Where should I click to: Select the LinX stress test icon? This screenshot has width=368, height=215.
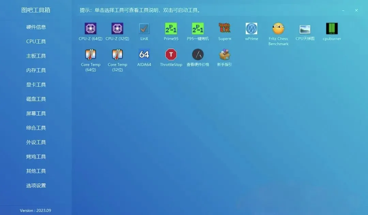point(144,29)
